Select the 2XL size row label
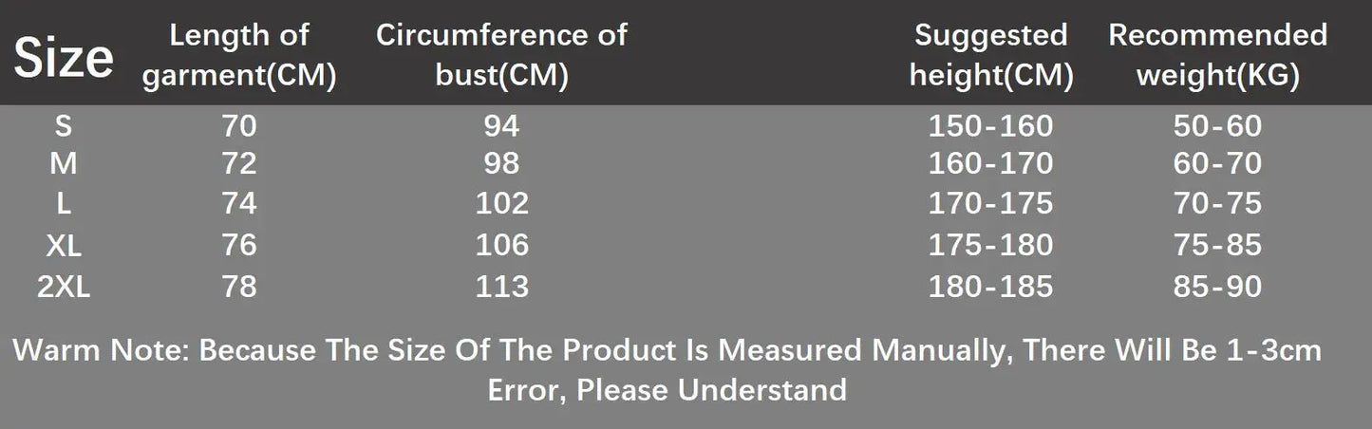 point(64,286)
